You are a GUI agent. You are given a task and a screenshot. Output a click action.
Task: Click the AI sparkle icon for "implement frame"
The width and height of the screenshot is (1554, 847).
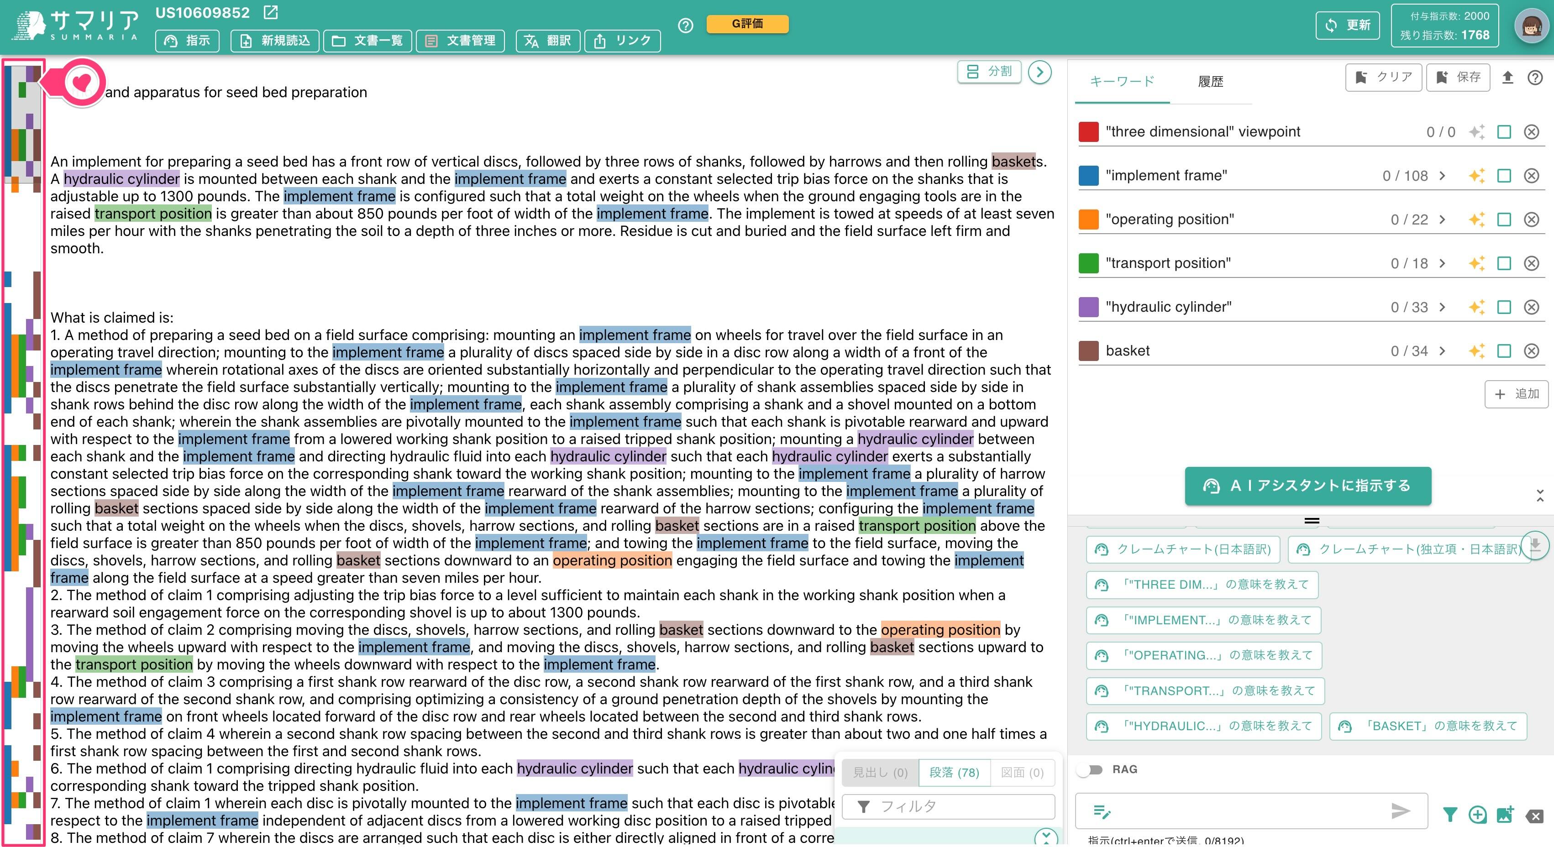(x=1476, y=175)
